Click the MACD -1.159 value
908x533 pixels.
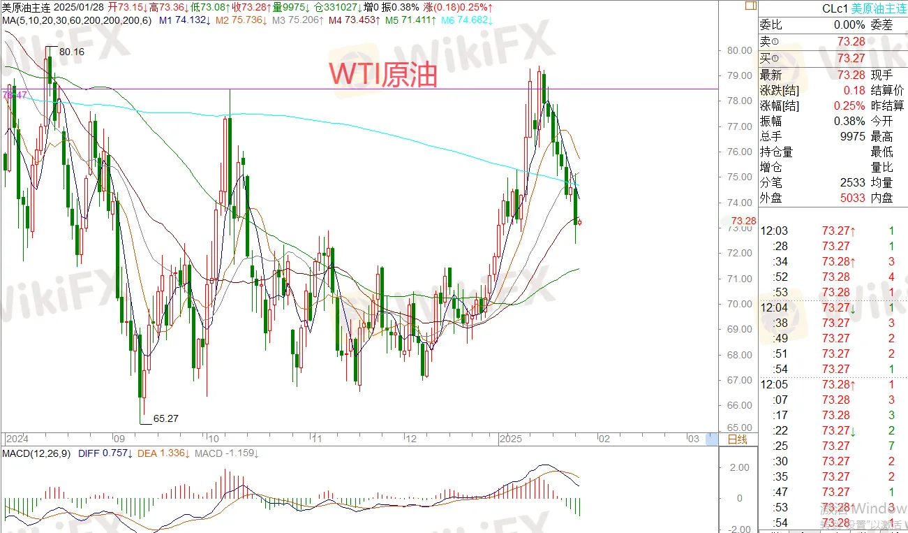click(228, 453)
